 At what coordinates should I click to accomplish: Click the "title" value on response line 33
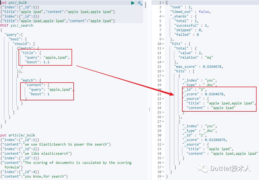219,149
